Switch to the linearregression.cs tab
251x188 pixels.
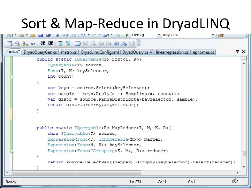(x=172, y=52)
